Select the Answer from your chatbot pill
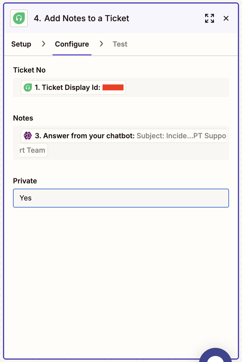The image size is (242, 362). 124,136
